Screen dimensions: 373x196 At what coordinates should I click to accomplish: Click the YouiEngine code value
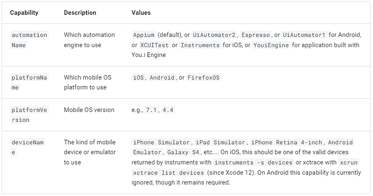tap(271, 45)
